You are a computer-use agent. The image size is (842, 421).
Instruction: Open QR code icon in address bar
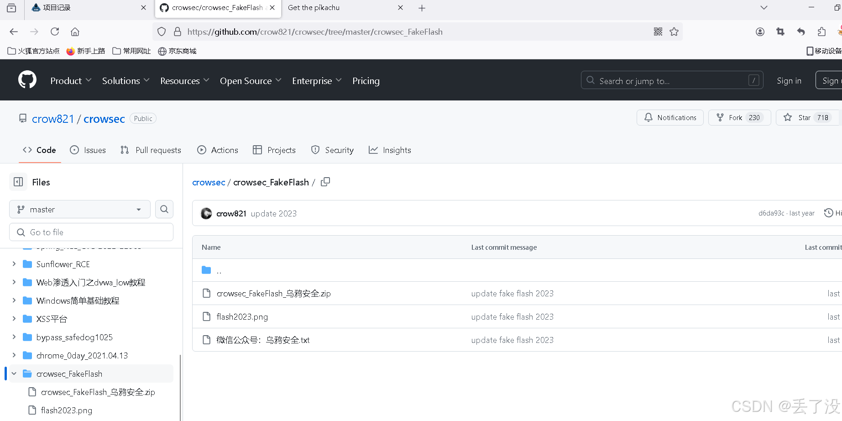click(x=658, y=32)
